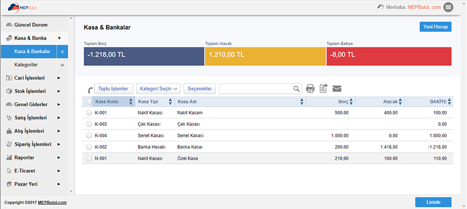Image resolution: width=467 pixels, height=209 pixels.
Task: Open the grid menu icon beside MEPBulut .com
Action: pos(448,7)
